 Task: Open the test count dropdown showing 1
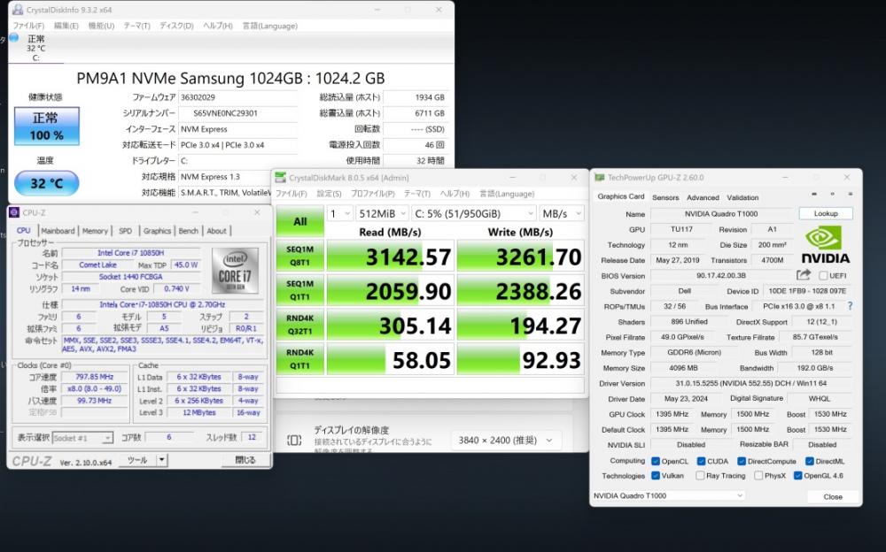pyautogui.click(x=339, y=213)
